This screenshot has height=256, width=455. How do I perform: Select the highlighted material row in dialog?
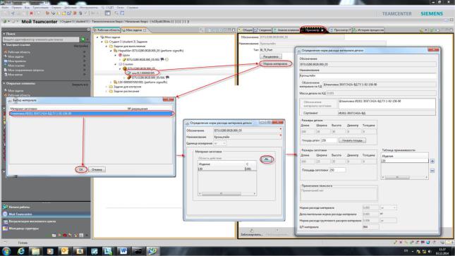click(x=91, y=114)
